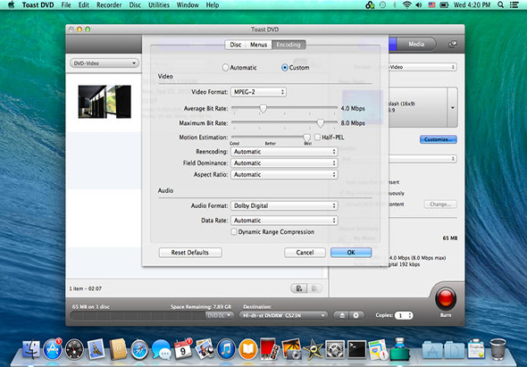Enable the Half-PEL checkbox
The image size is (527, 367).
[317, 138]
